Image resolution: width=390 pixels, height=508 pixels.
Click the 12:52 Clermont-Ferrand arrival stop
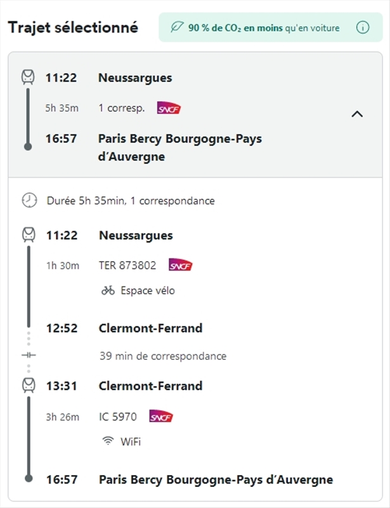150,328
